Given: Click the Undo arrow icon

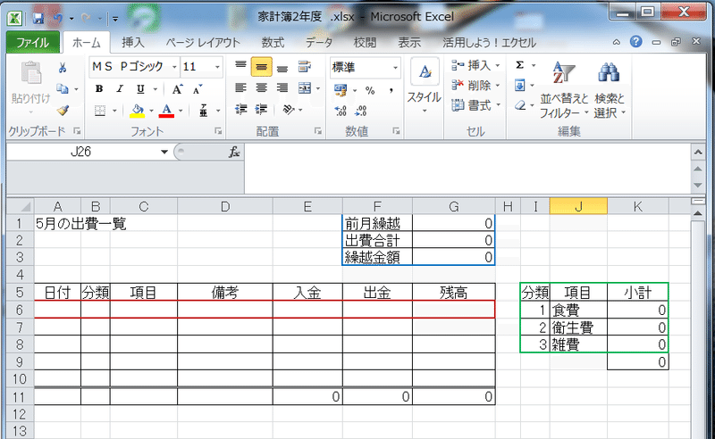Looking at the screenshot, I should point(58,18).
